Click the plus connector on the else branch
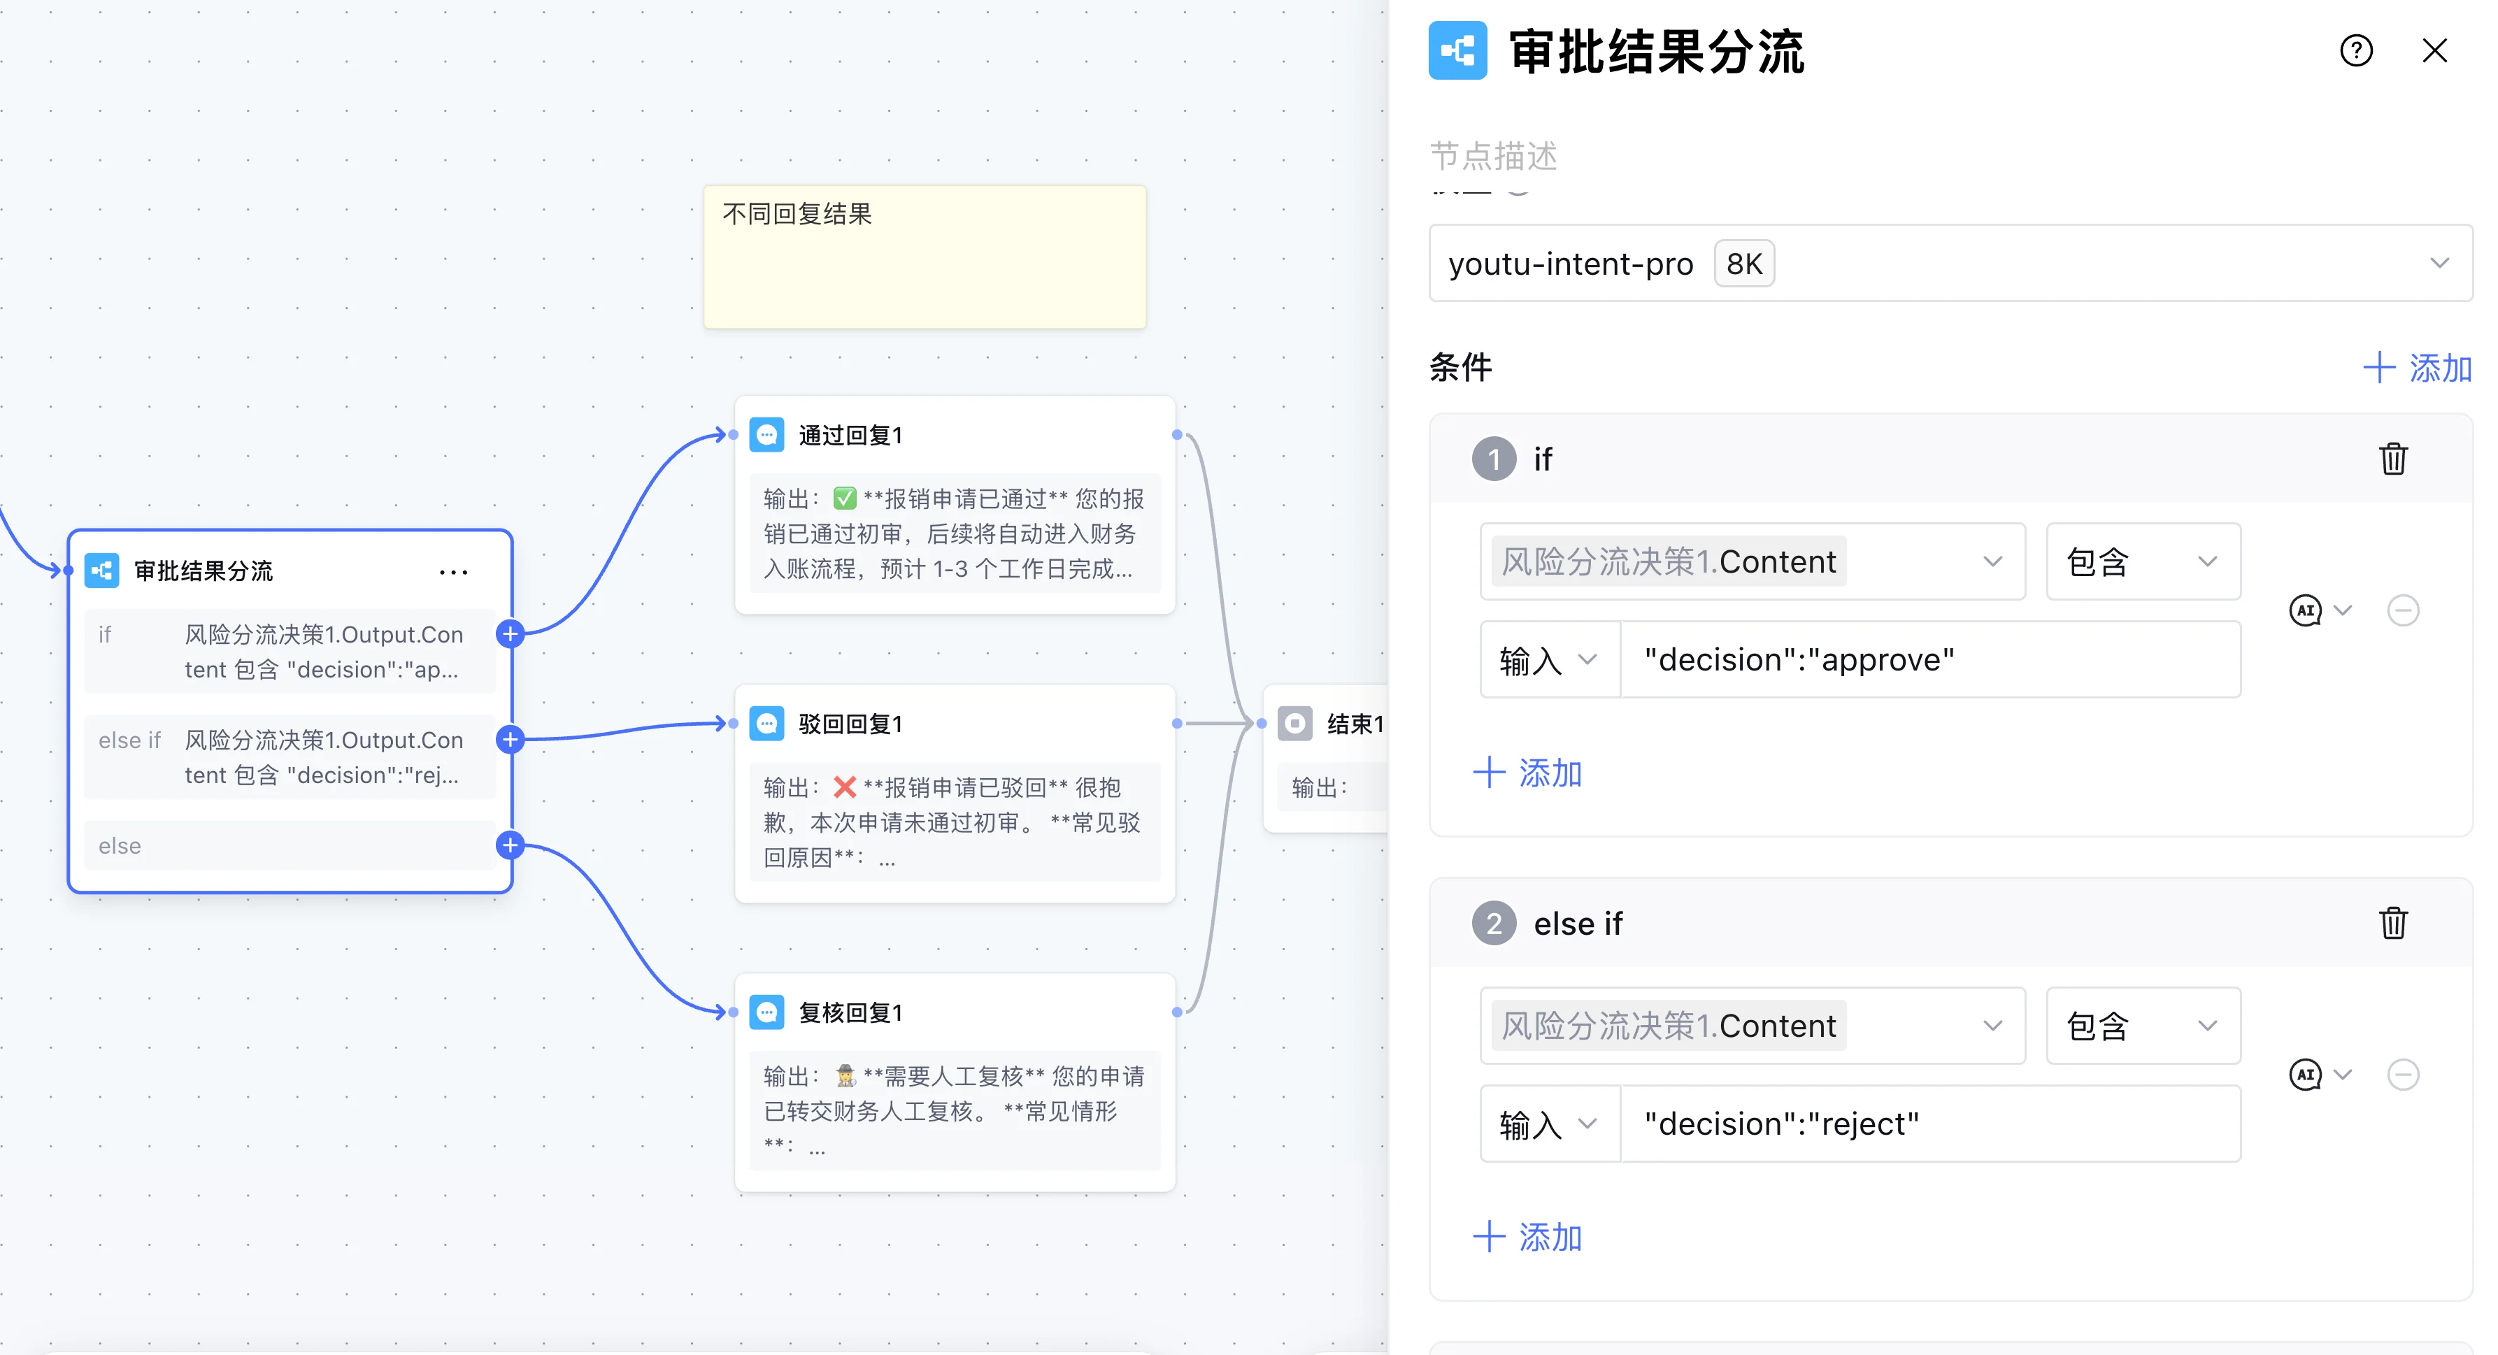This screenshot has height=1355, width=2498. tap(510, 845)
